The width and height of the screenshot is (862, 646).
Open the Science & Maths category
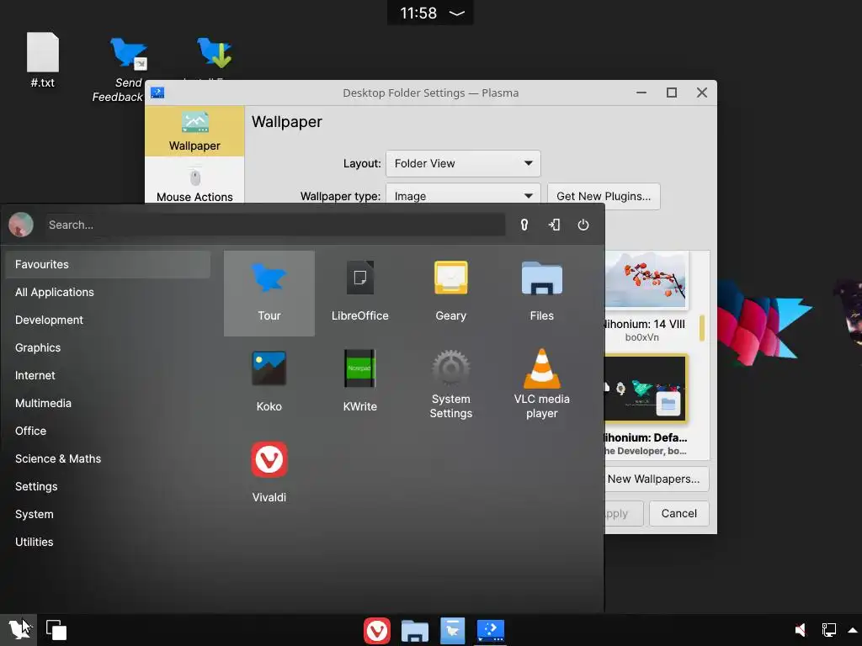pos(108,458)
